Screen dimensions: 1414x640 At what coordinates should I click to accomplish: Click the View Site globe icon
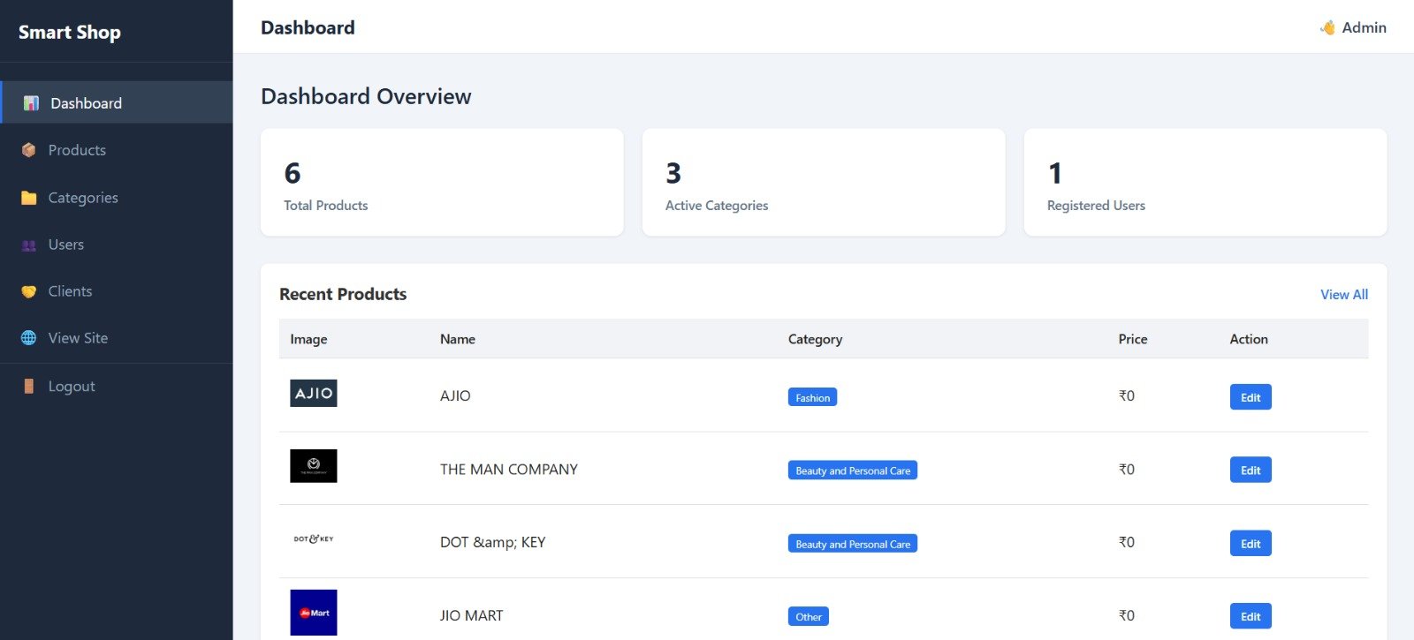coord(29,338)
